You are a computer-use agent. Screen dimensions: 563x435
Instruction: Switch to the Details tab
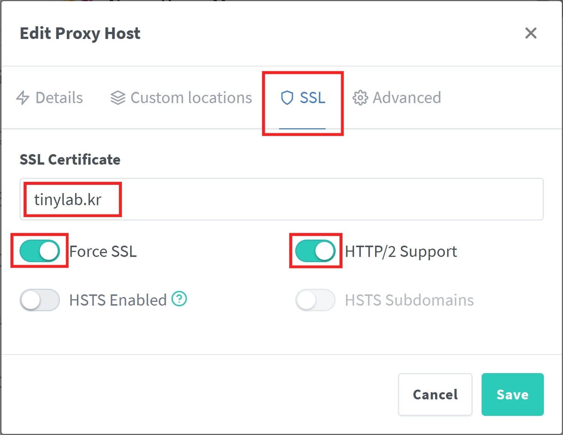[x=59, y=98]
